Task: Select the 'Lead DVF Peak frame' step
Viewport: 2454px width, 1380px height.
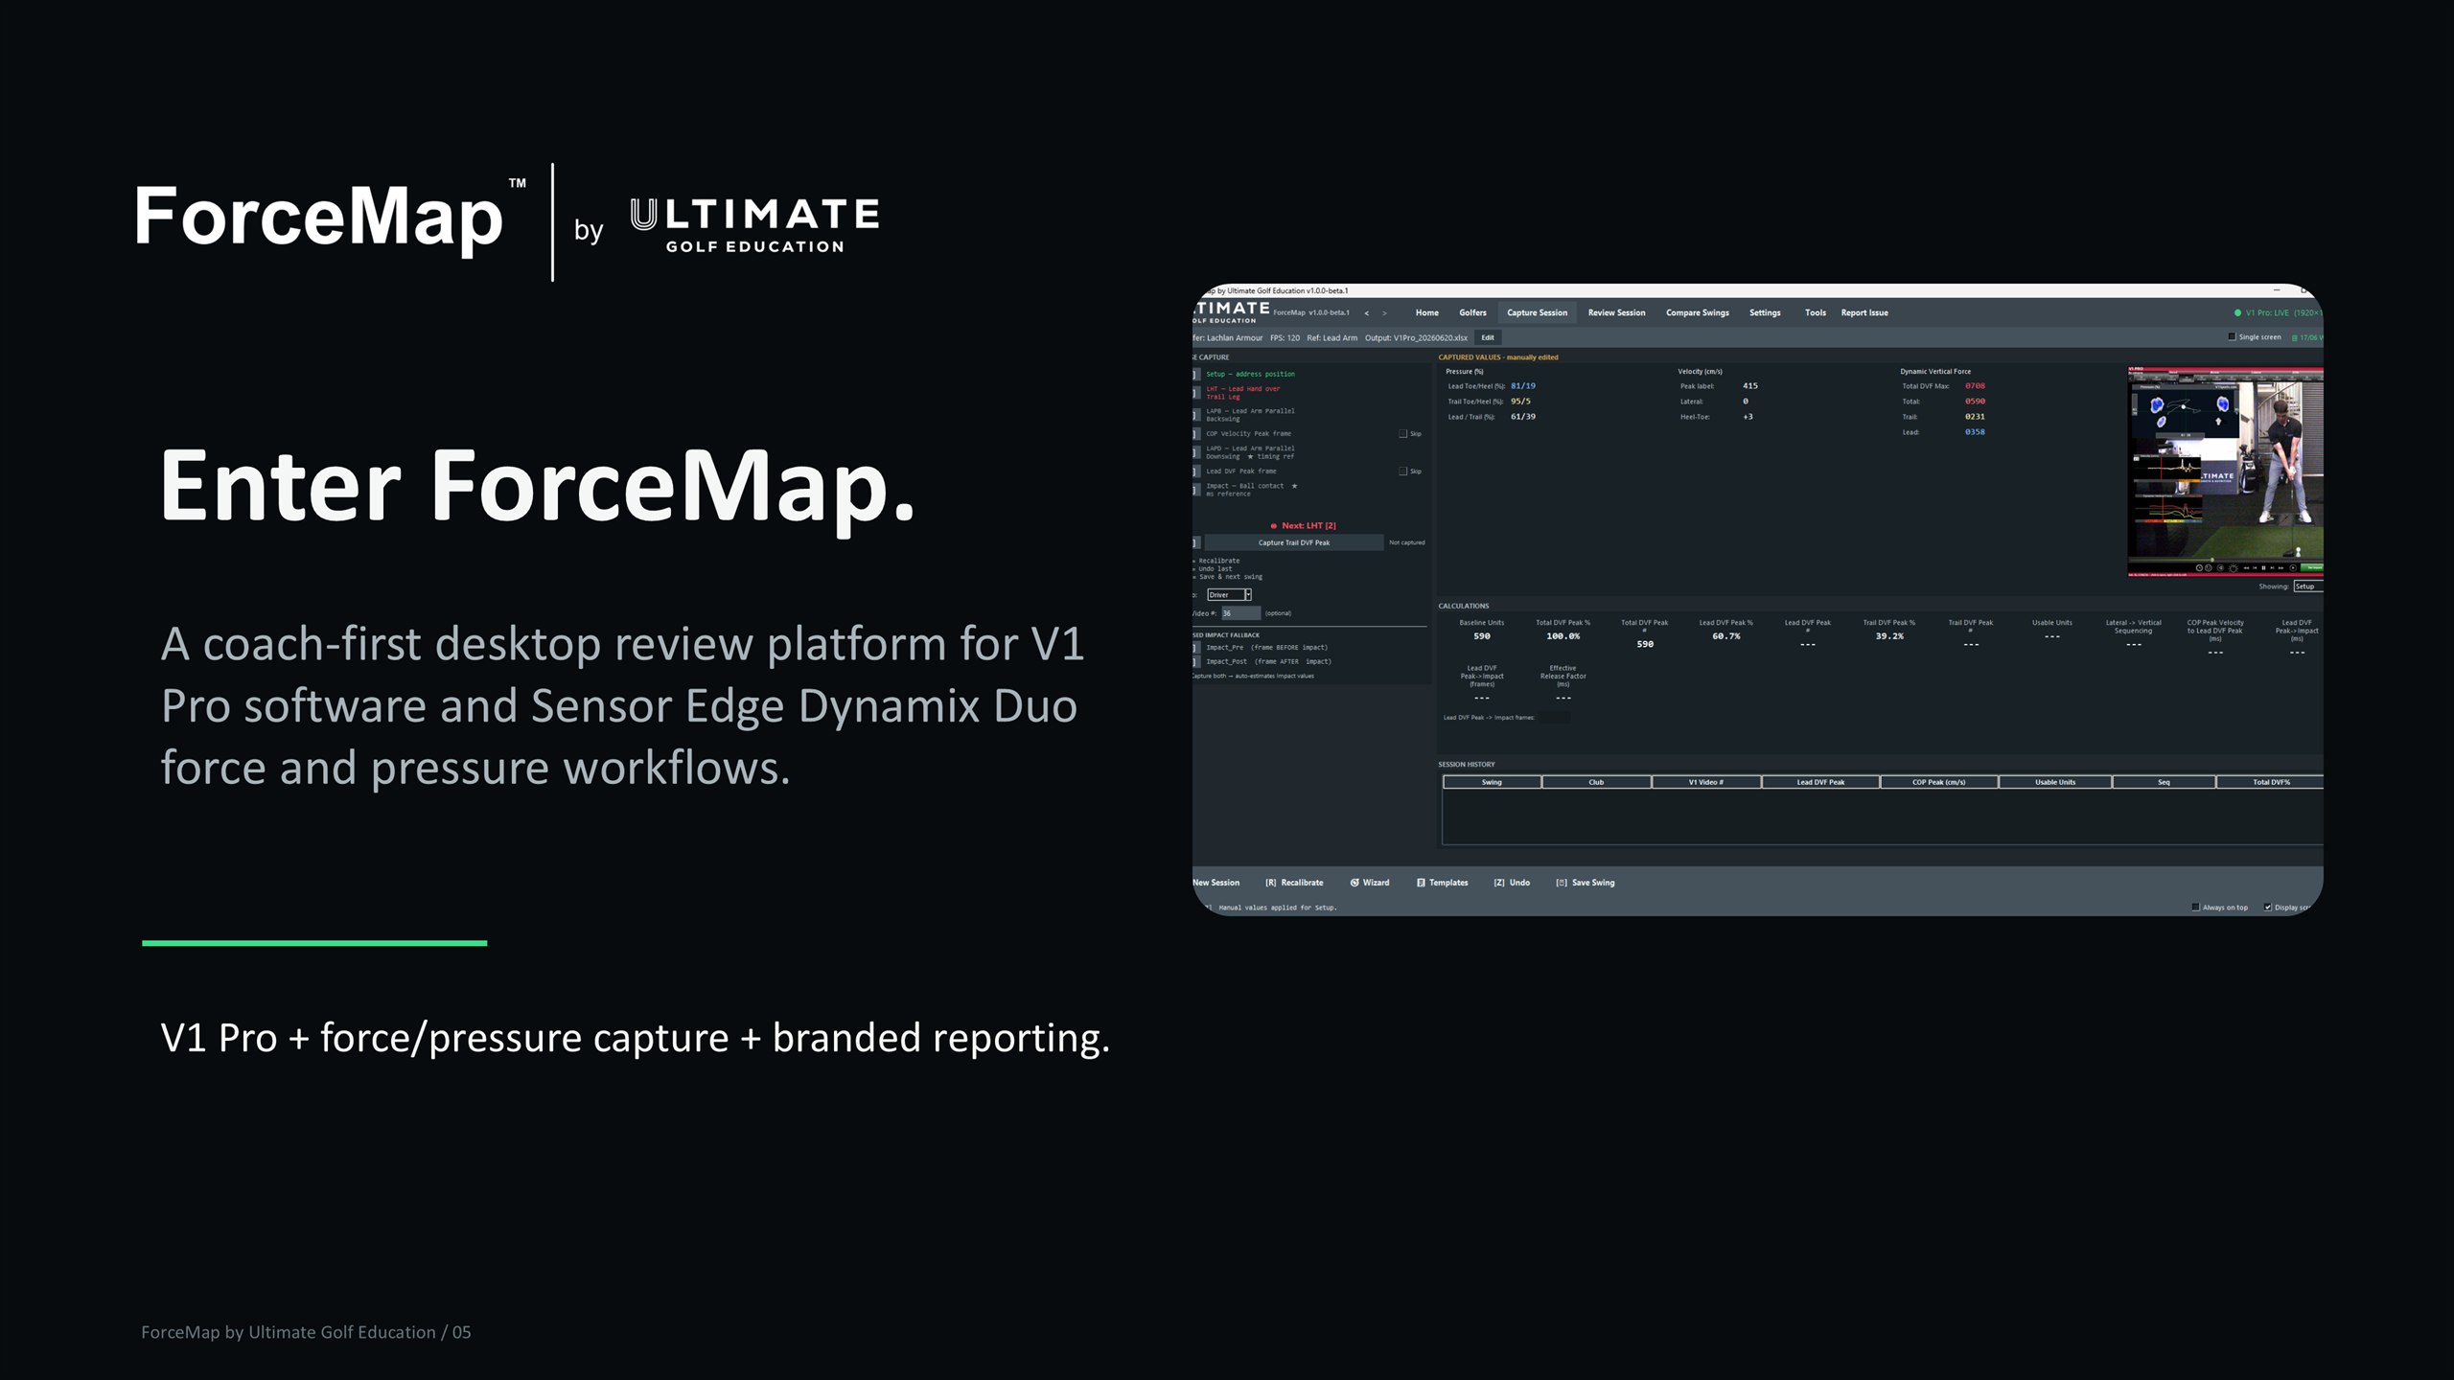Action: pyautogui.click(x=1240, y=471)
